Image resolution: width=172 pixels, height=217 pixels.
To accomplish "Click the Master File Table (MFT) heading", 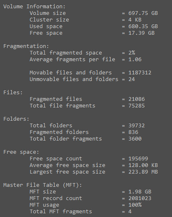I will pyautogui.click(x=42, y=185).
